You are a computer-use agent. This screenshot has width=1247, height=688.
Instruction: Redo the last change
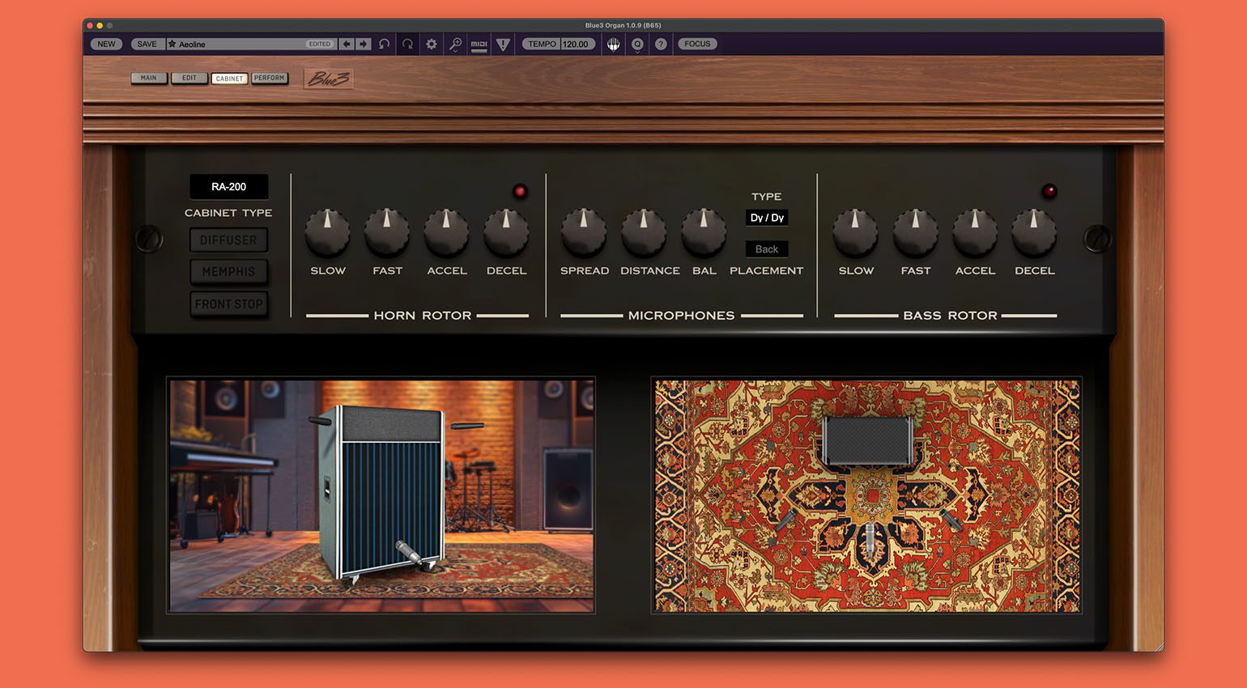pos(408,44)
